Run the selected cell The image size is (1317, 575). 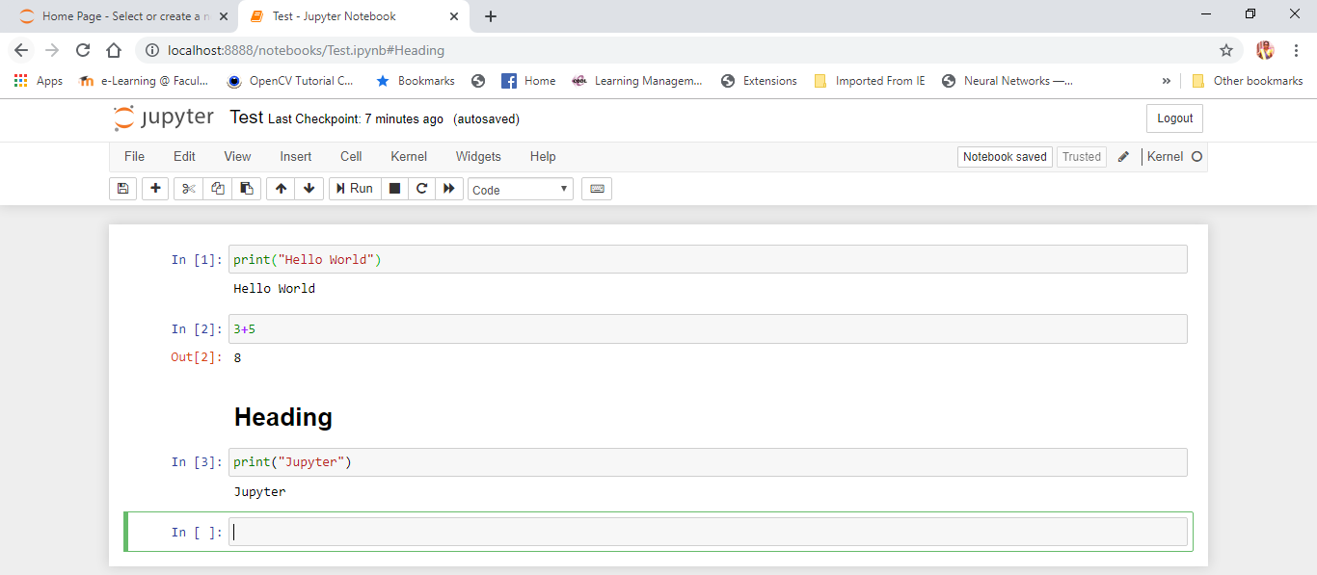click(354, 188)
